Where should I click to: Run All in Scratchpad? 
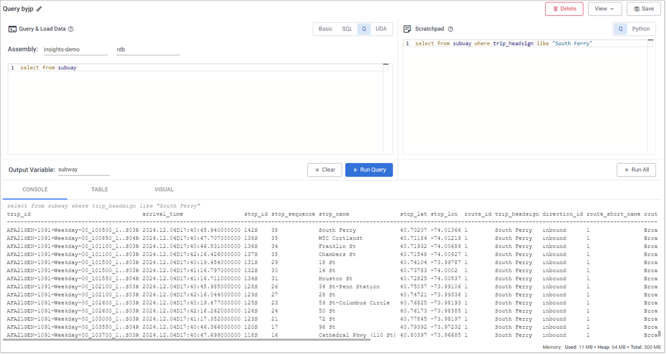pyautogui.click(x=636, y=170)
